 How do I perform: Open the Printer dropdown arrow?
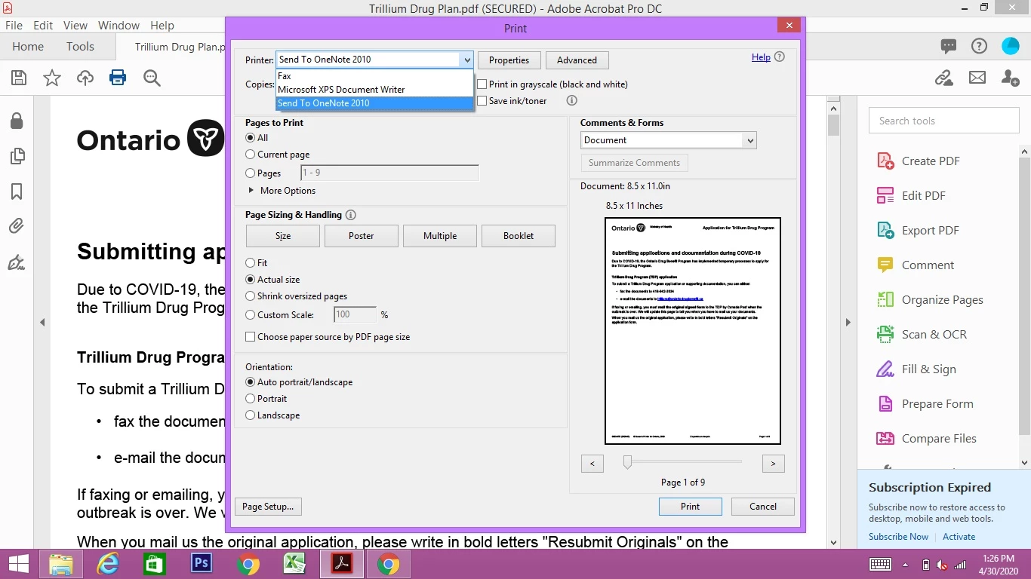coord(466,60)
